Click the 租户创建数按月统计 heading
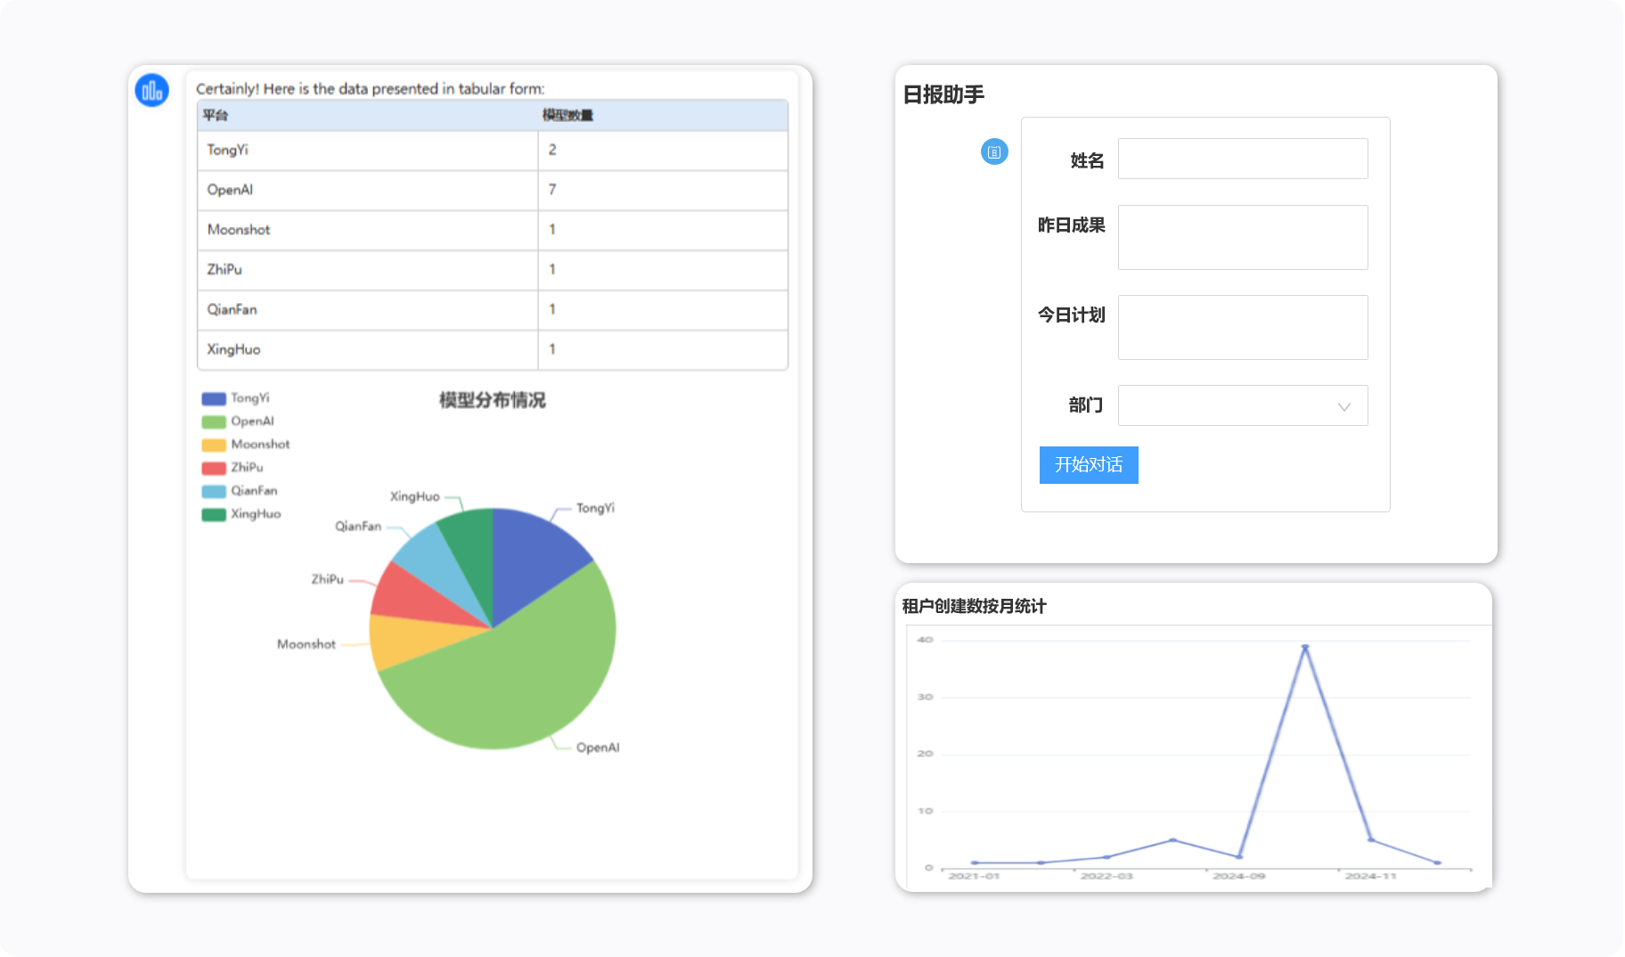 pos(974,606)
